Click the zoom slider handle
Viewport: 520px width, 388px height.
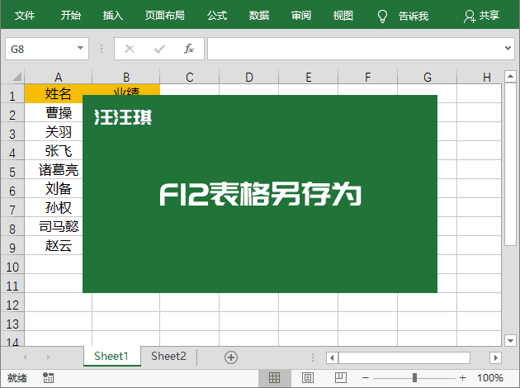point(414,378)
